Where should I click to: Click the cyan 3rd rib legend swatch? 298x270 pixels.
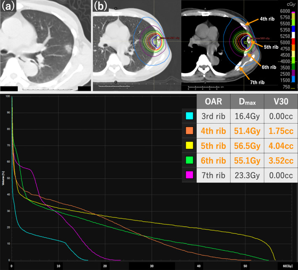[x=189, y=116]
